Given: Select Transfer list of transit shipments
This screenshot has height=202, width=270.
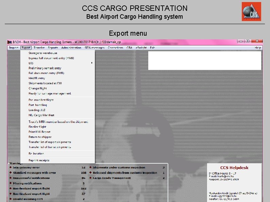Looking at the screenshot, I should [x=58, y=147].
